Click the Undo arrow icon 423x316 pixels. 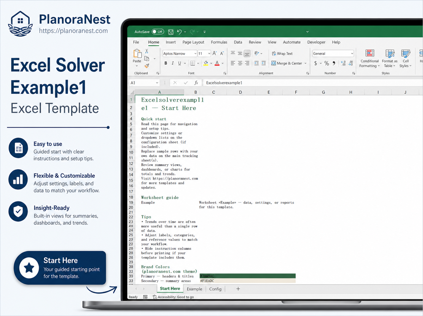click(x=179, y=32)
